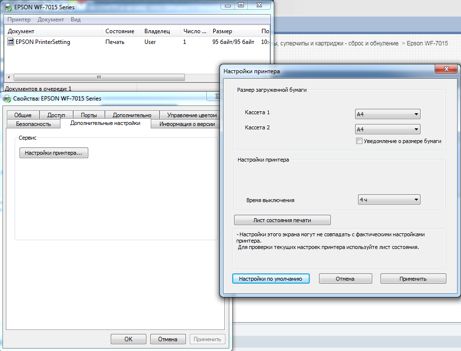Image resolution: width=461 pixels, height=351 pixels.
Task: Click the left scroll arrow in the queue window
Action: [x=9, y=78]
